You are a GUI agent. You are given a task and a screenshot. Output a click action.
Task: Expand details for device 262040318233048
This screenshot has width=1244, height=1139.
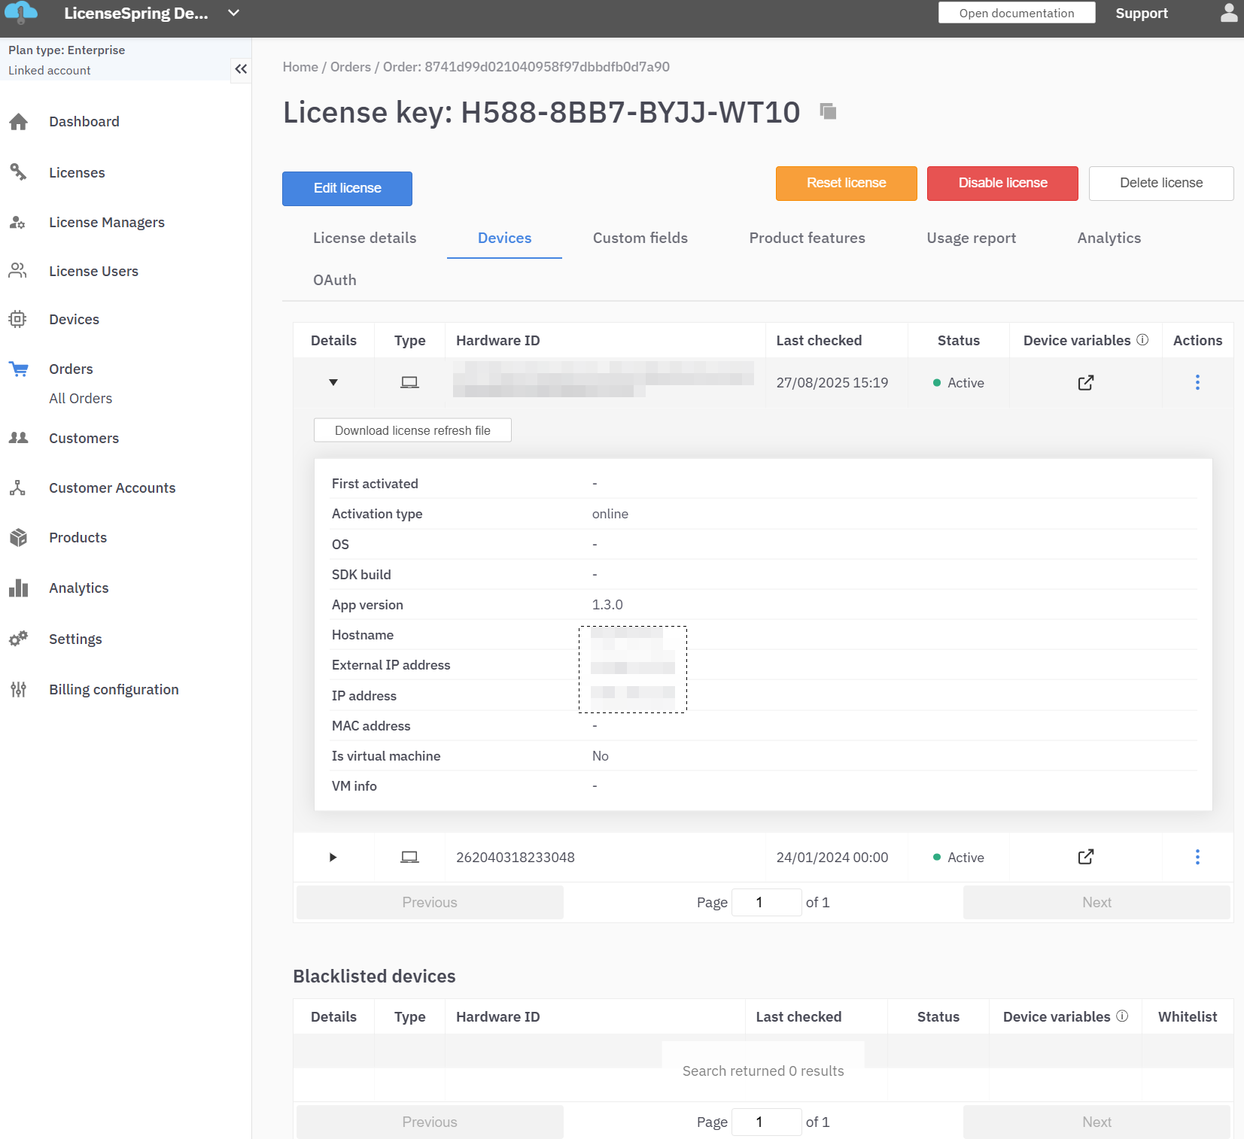(x=333, y=857)
